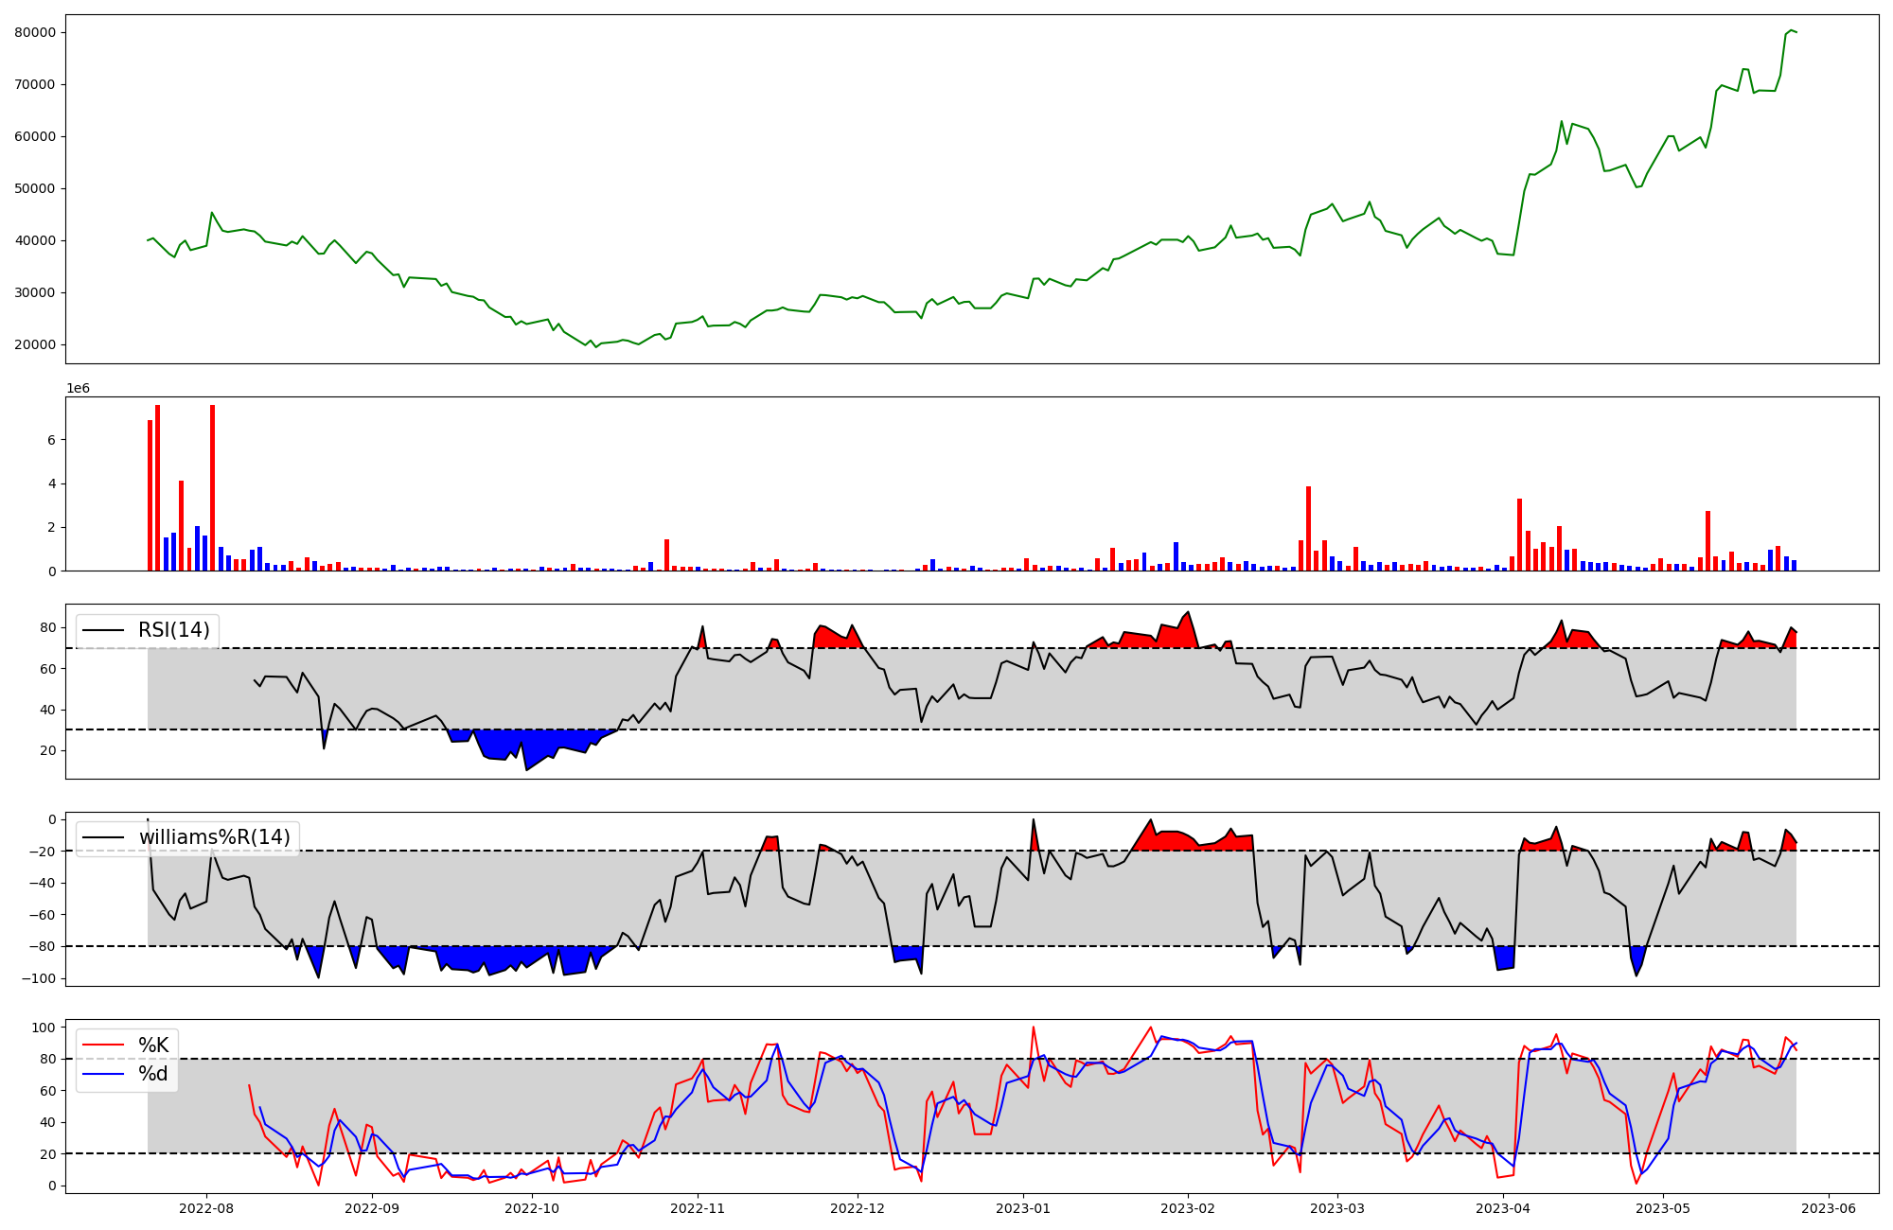Screen dimensions: 1893x1230
Task: Click the tall red volume bar near 2023-03
Action: (1308, 528)
